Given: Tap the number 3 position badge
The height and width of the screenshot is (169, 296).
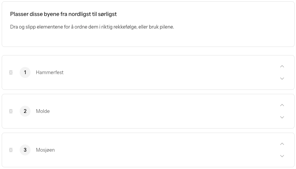Looking at the screenshot, I should click(25, 150).
